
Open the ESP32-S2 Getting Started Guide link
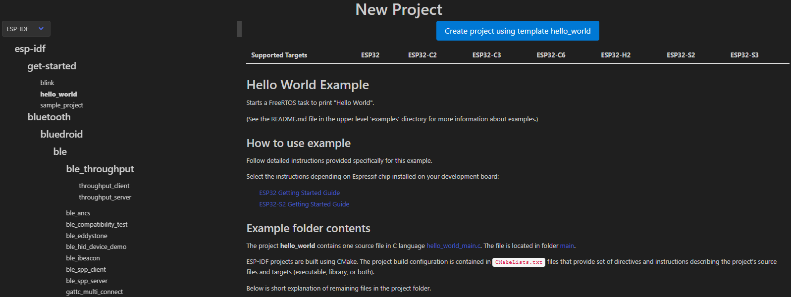pyautogui.click(x=304, y=204)
